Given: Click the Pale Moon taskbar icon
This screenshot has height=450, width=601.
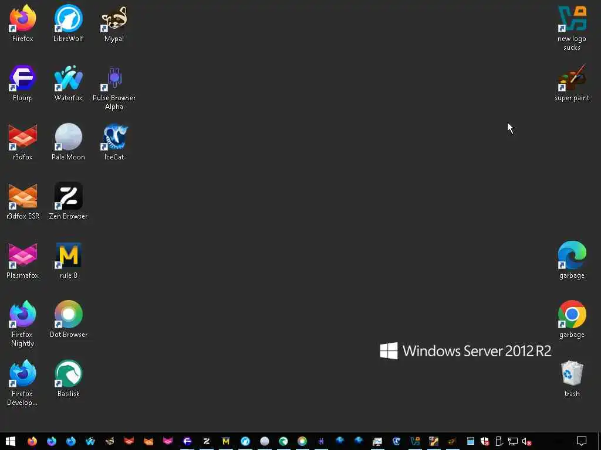Looking at the screenshot, I should coord(265,441).
